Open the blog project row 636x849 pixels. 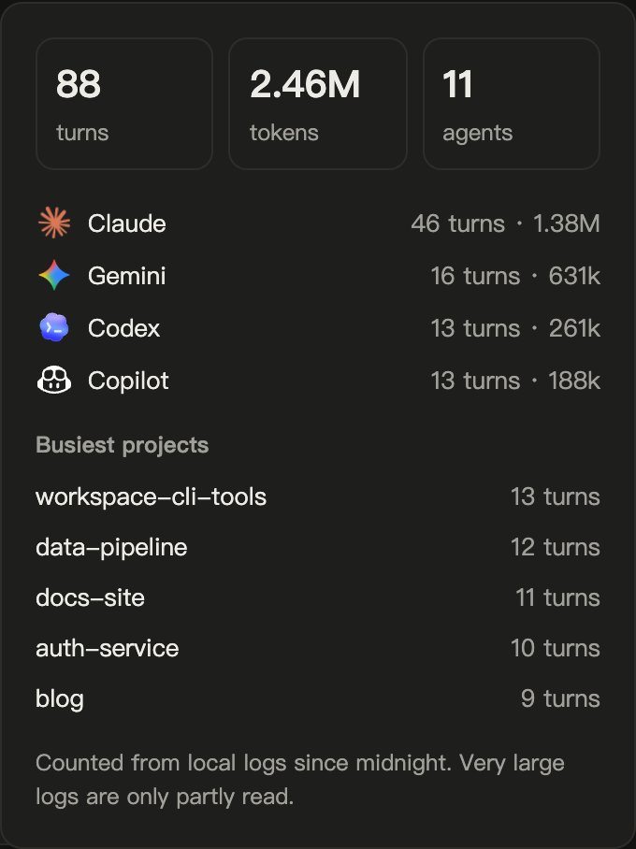(318, 698)
